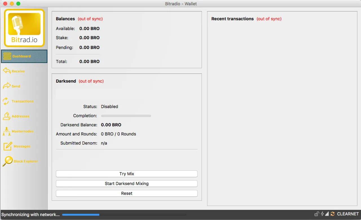361x220 pixels.
Task: Click the 'Bitradio - Wallet' window title
Action: (181, 4)
